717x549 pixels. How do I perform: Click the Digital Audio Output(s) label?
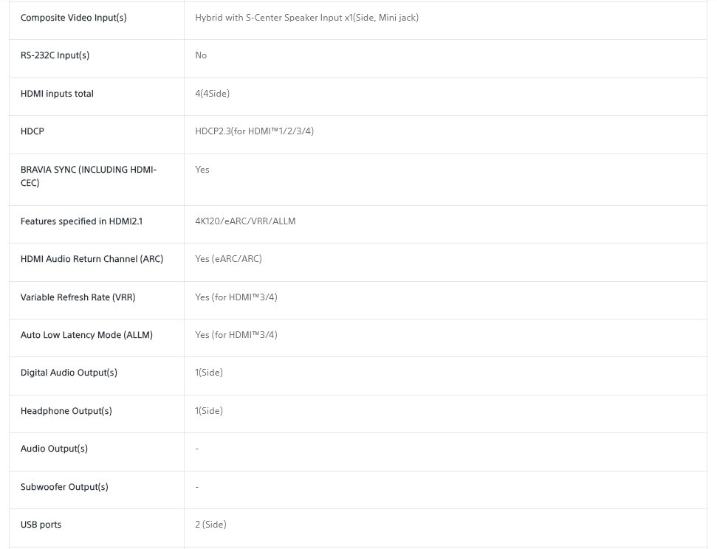(69, 373)
